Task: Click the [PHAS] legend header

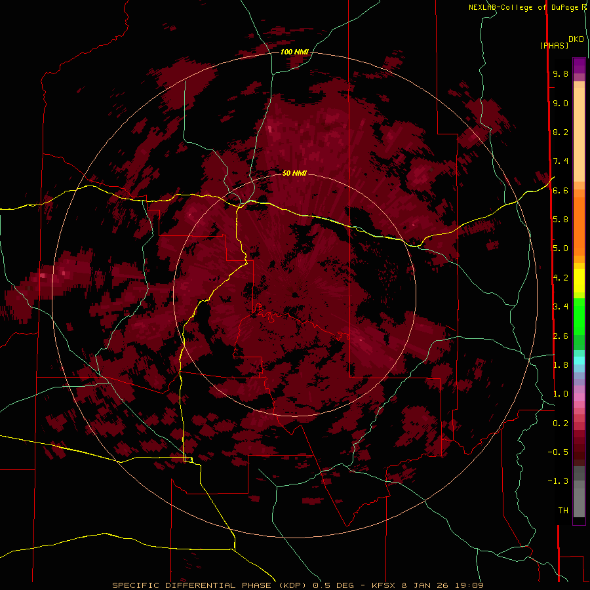Action: (554, 46)
